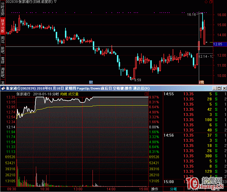Switch to the 分笔 tab

click(x=173, y=189)
